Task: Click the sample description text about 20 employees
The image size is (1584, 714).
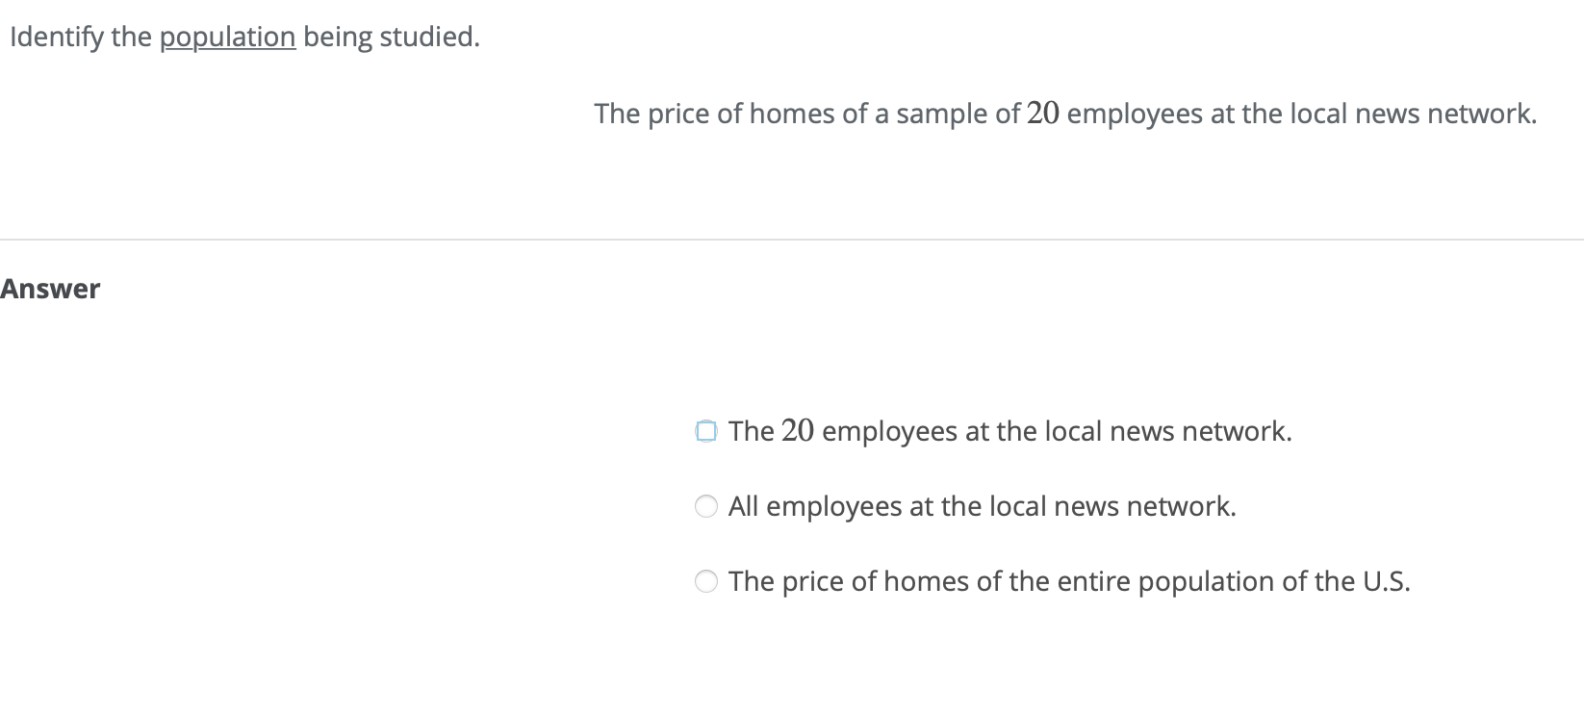Action: click(1065, 114)
